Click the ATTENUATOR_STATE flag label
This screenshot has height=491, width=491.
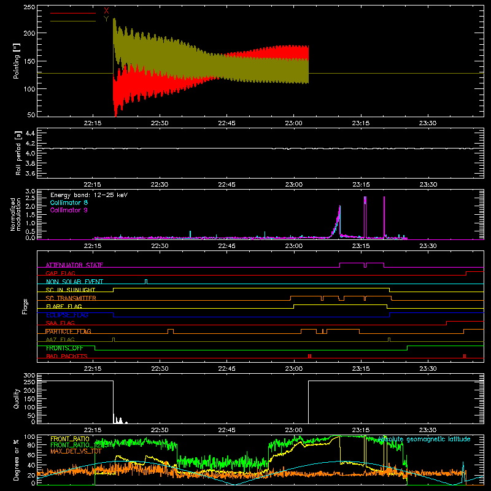(x=74, y=265)
